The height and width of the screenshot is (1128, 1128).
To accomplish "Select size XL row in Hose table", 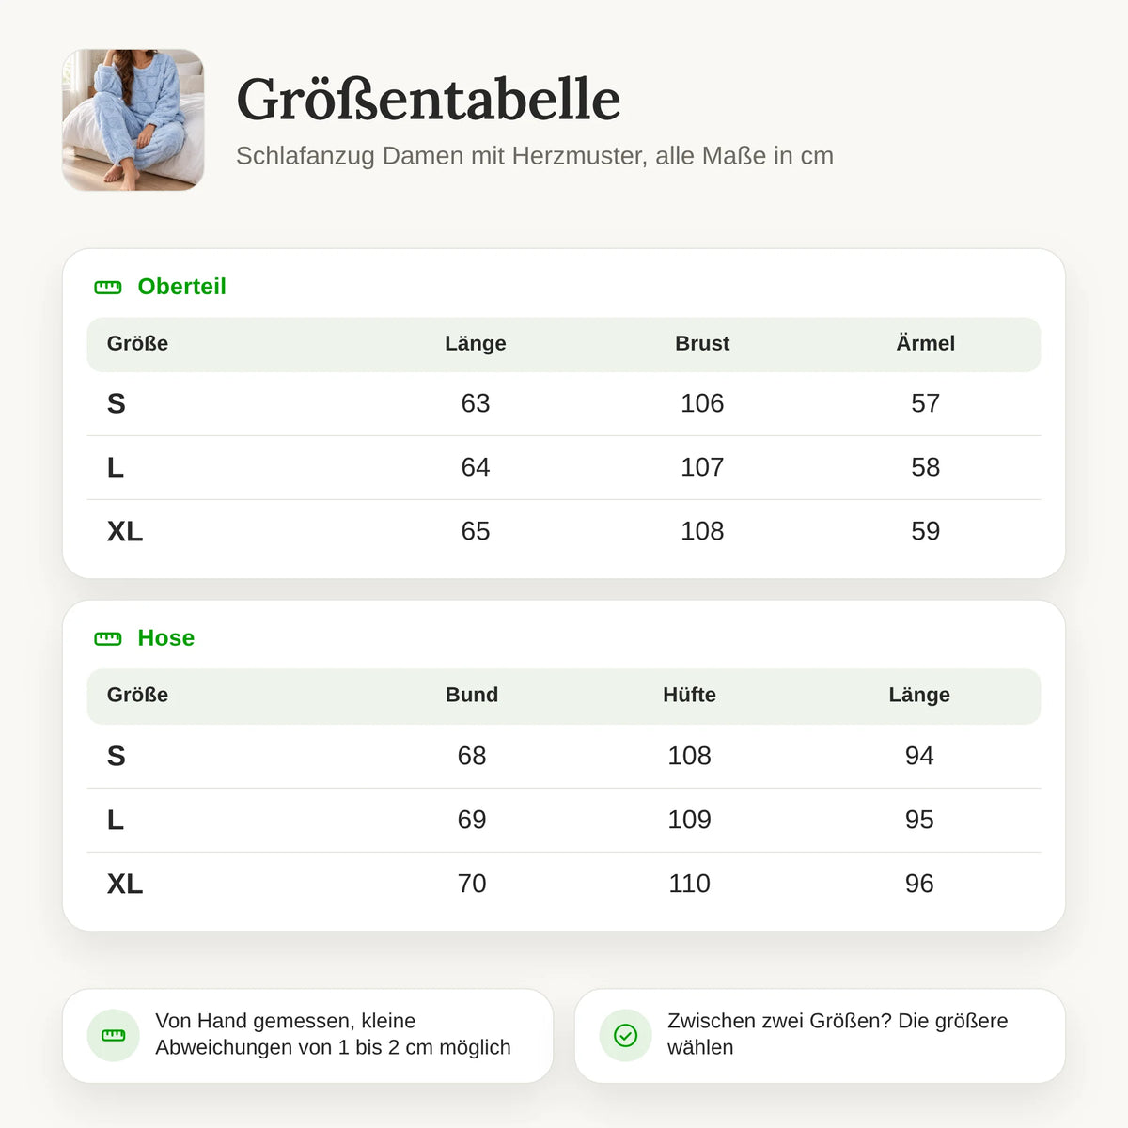I will [x=564, y=884].
